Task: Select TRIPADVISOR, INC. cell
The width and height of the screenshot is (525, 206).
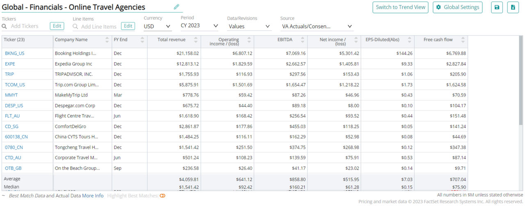Action: [82, 74]
